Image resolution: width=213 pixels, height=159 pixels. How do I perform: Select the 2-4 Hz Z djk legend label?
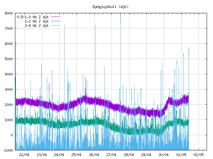[37, 26]
